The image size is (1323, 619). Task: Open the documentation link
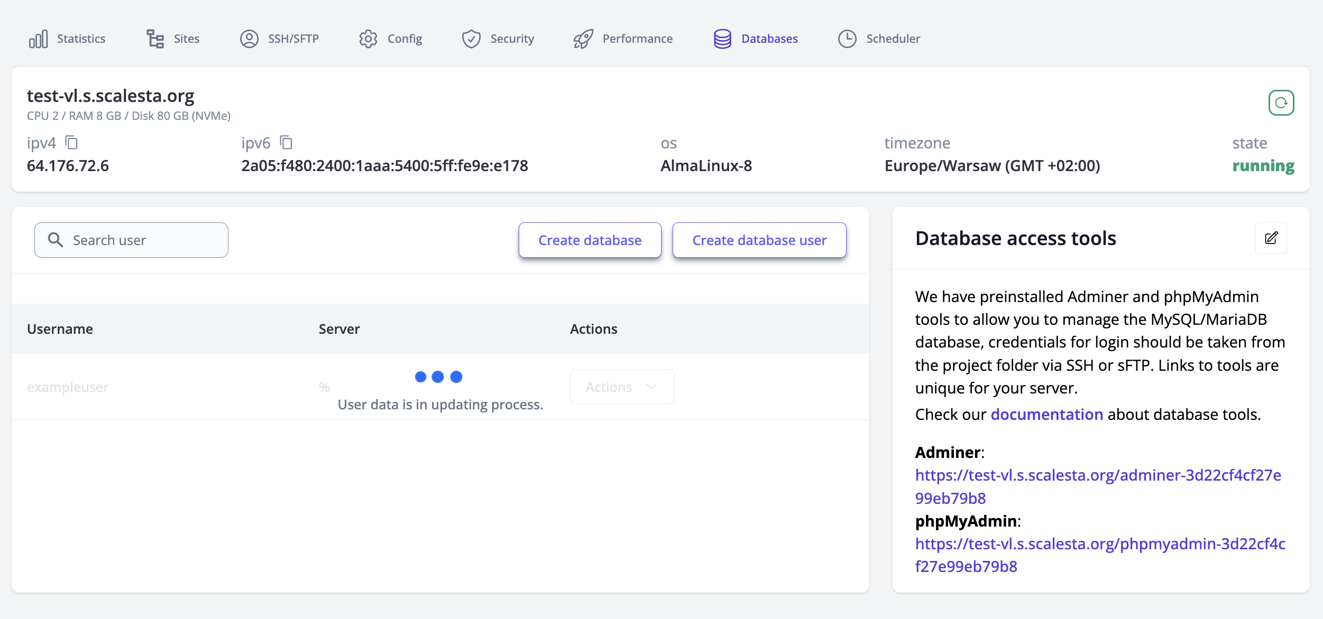(1046, 415)
